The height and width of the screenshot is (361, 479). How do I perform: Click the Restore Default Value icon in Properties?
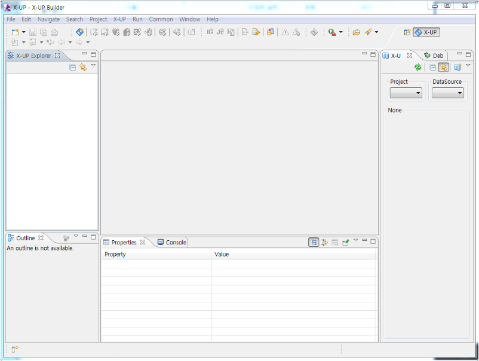335,243
